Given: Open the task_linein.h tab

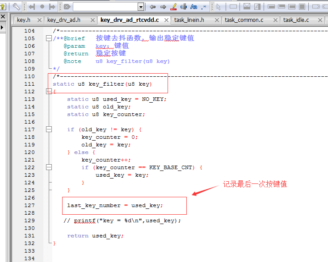Looking at the screenshot, I should click(x=189, y=20).
